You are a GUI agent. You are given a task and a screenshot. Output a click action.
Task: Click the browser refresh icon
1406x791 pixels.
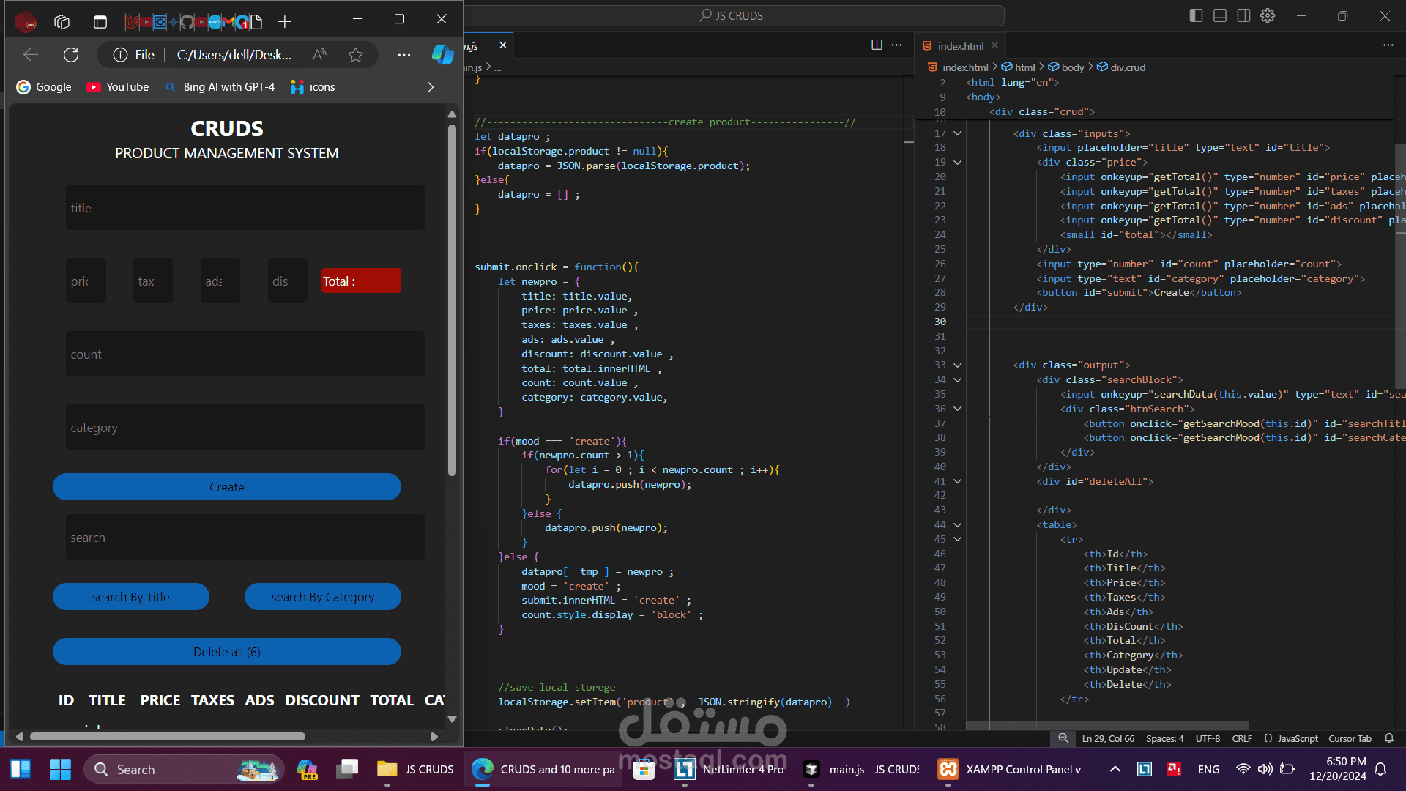[x=71, y=55]
